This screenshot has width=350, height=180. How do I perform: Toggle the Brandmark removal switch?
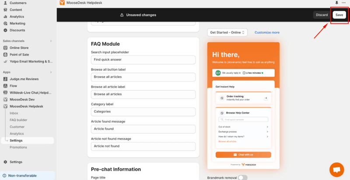tap(243, 178)
